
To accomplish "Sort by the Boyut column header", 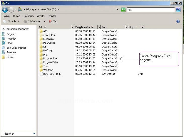I will click(135, 27).
